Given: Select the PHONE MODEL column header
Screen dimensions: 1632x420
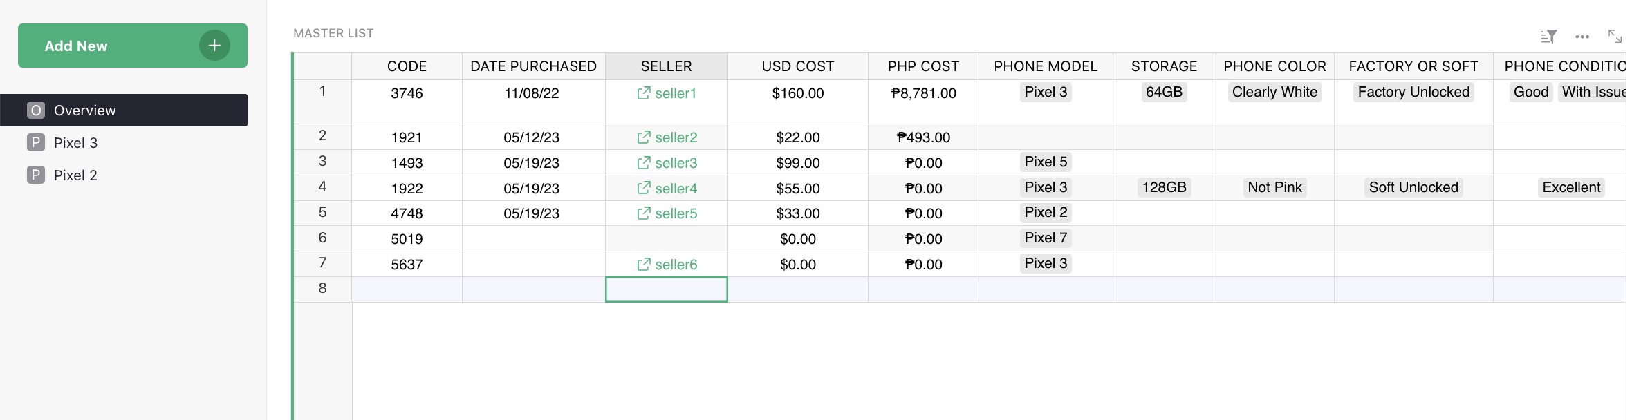Looking at the screenshot, I should point(1046,66).
